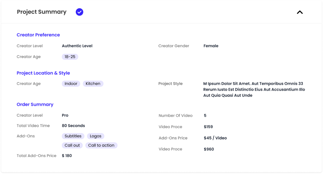Click the $45 / Video add-ons price

coord(215,138)
